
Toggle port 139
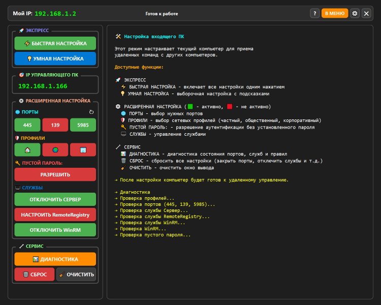click(x=55, y=125)
